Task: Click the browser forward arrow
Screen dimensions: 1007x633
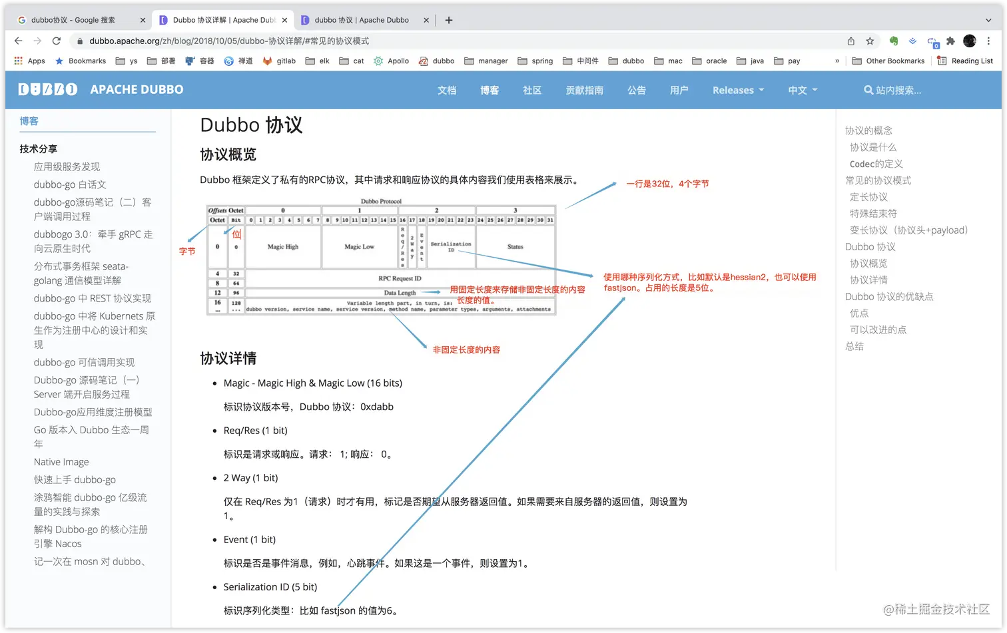Action: point(37,41)
